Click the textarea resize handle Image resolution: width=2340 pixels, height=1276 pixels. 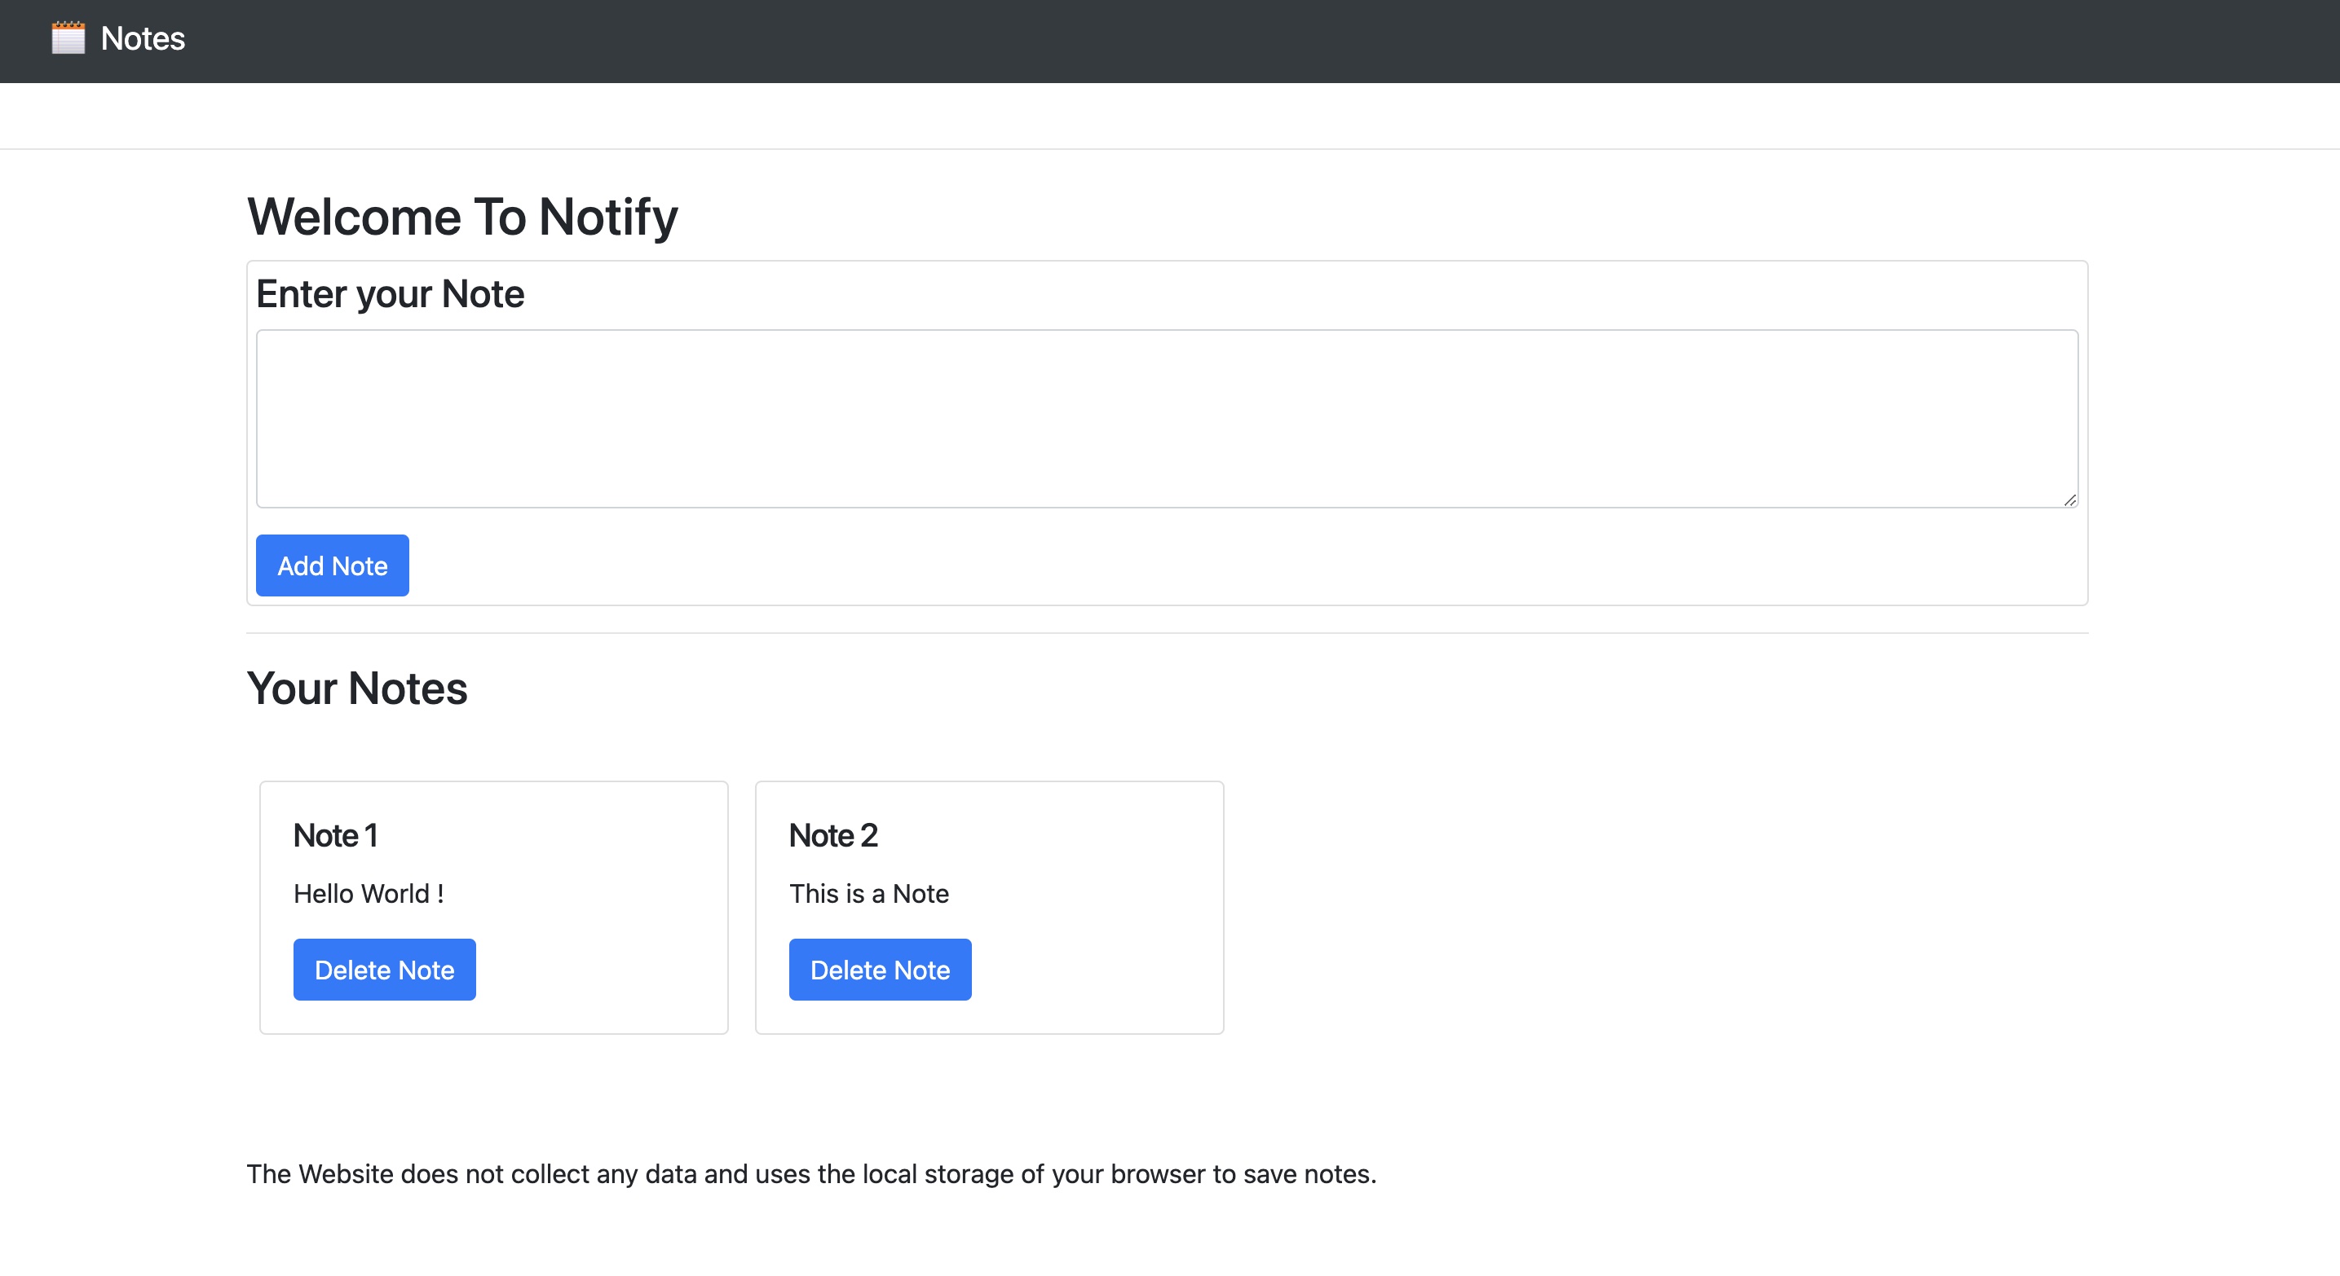pyautogui.click(x=2071, y=499)
